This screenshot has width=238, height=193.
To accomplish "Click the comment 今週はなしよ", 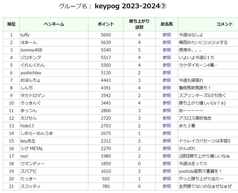I will pos(191,35).
